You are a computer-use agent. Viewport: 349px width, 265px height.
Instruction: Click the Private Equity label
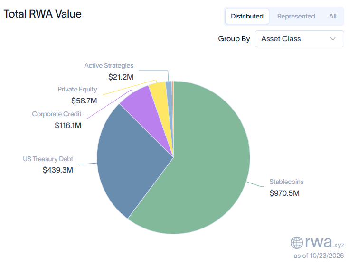[77, 89]
